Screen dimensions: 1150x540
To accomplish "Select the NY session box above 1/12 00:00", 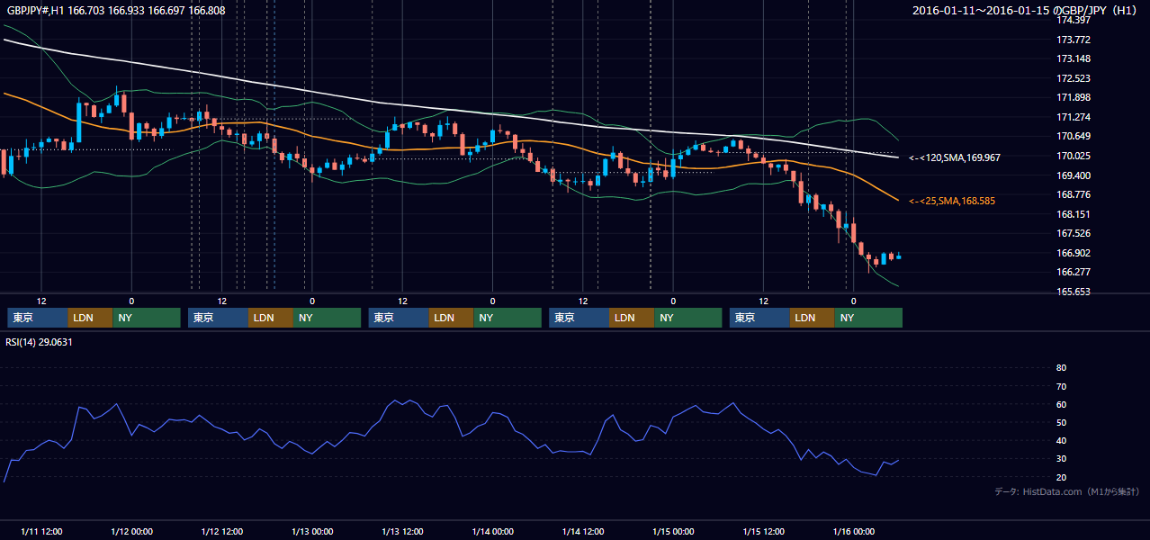I will point(147,318).
